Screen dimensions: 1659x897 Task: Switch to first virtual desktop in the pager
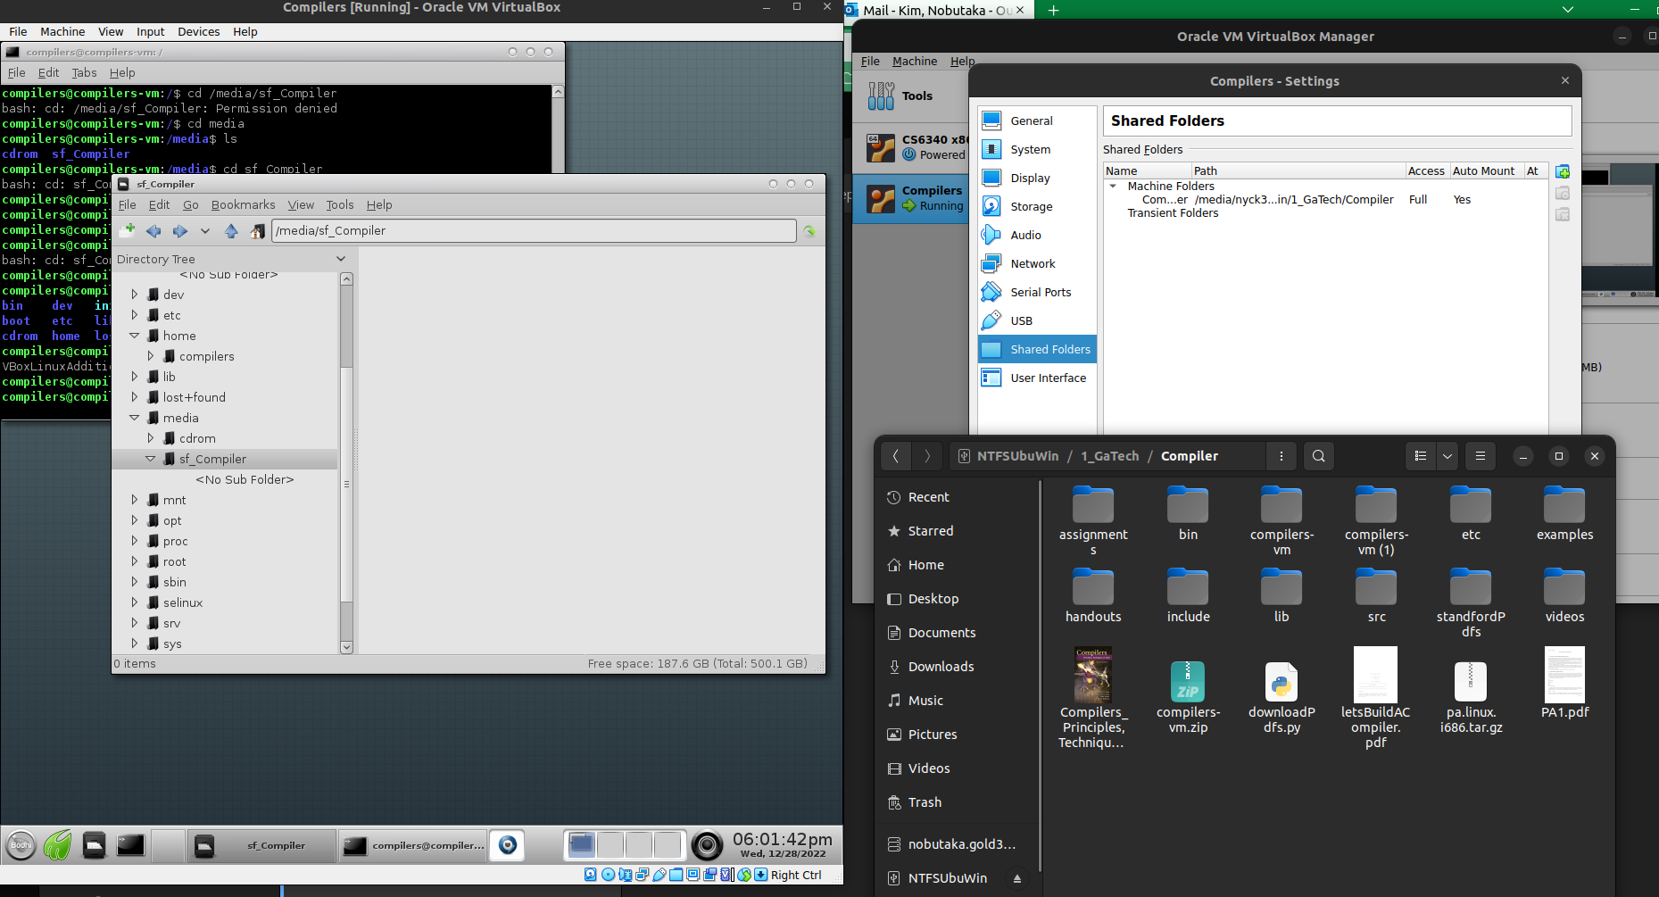click(x=582, y=844)
